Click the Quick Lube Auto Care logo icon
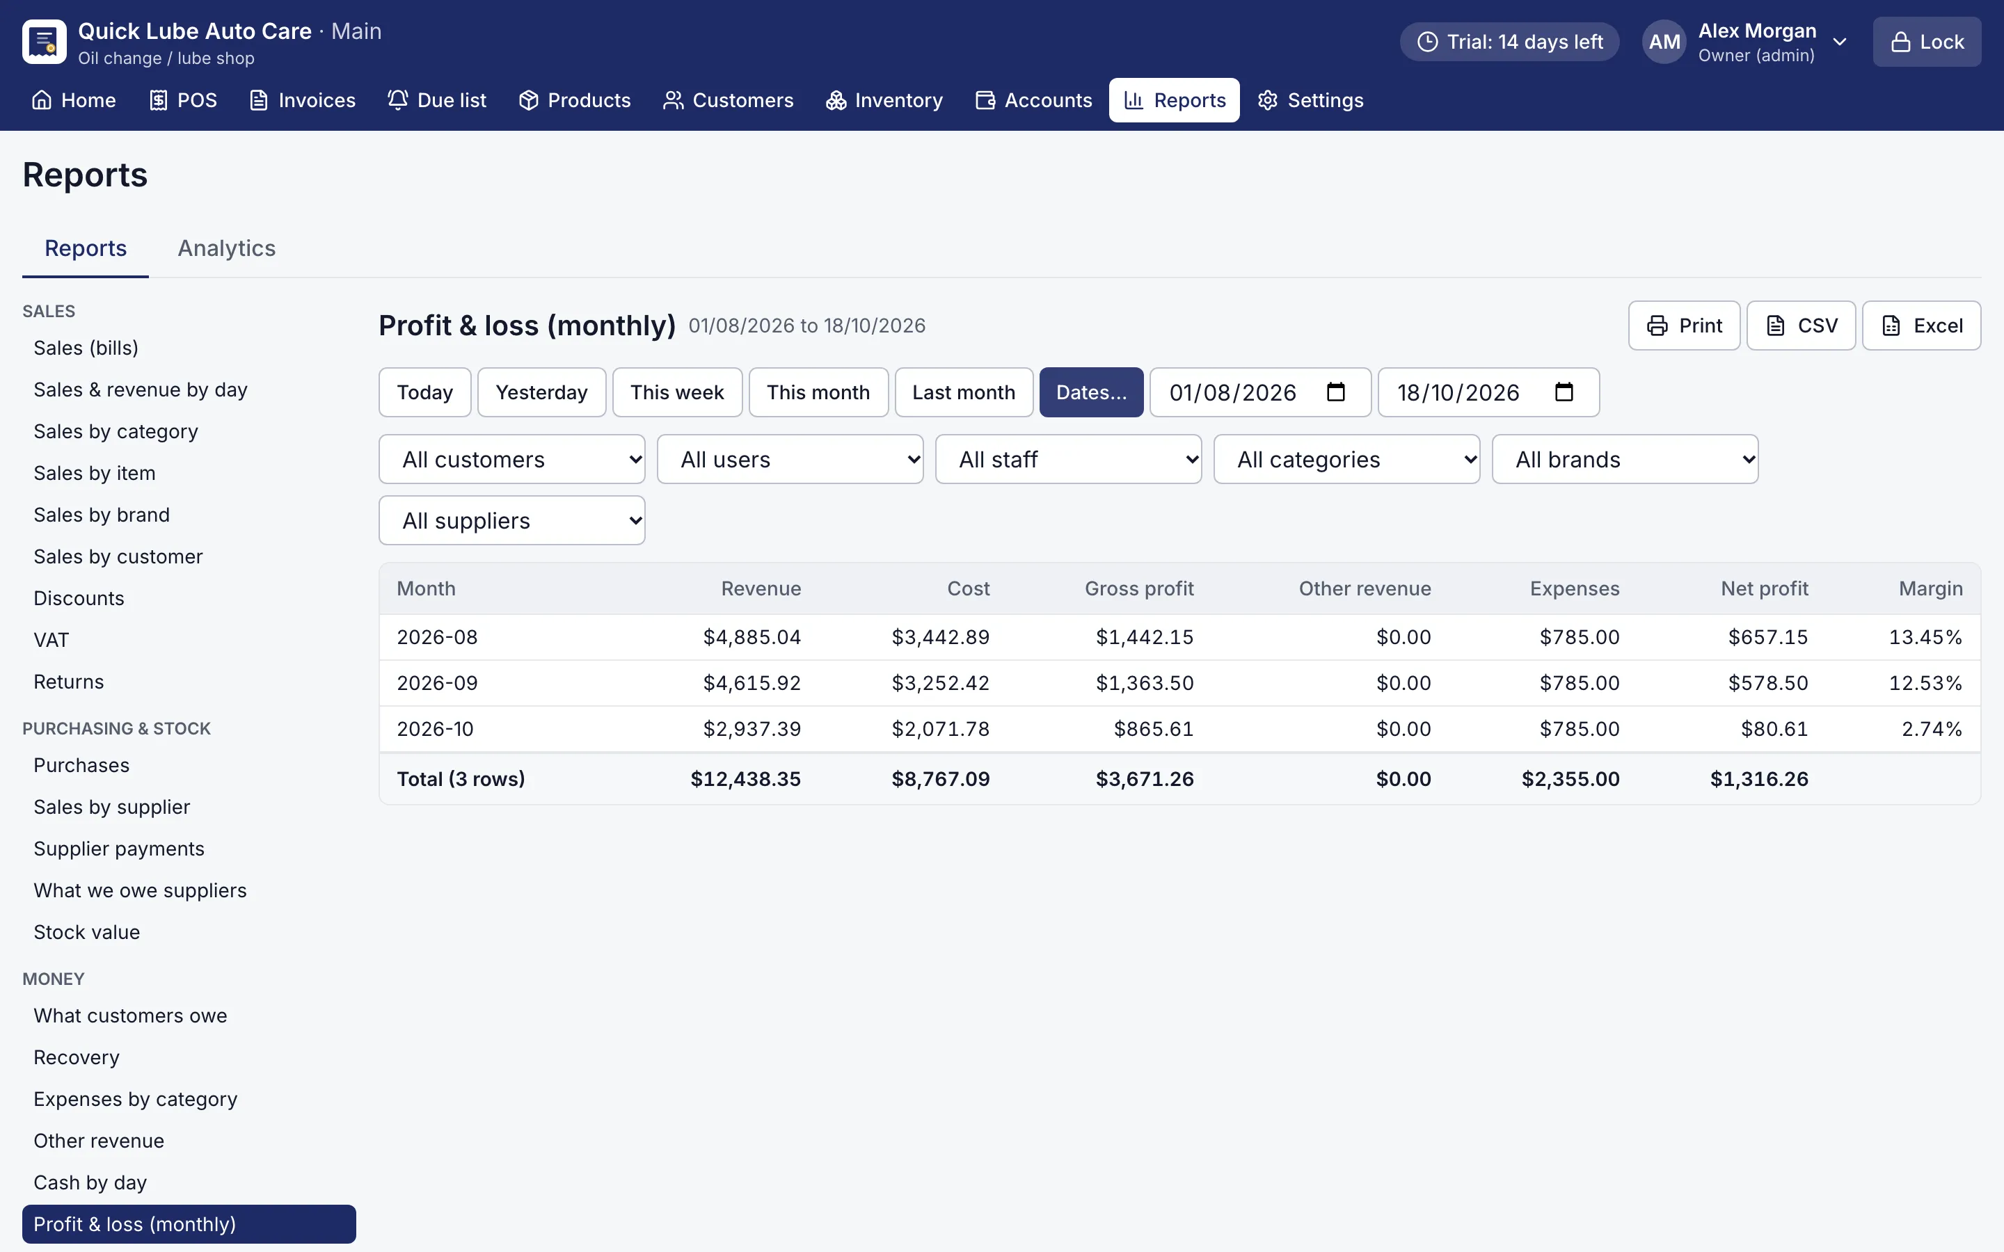 point(44,42)
